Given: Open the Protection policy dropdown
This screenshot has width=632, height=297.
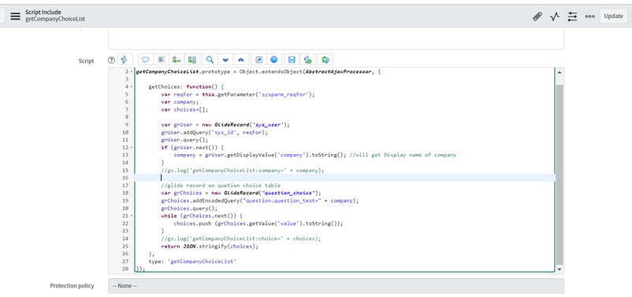Looking at the screenshot, I should 336,286.
